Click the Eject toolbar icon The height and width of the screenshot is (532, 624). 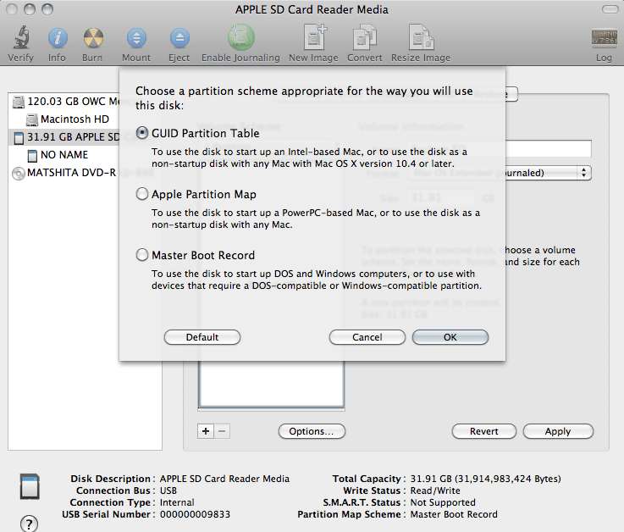tap(179, 38)
